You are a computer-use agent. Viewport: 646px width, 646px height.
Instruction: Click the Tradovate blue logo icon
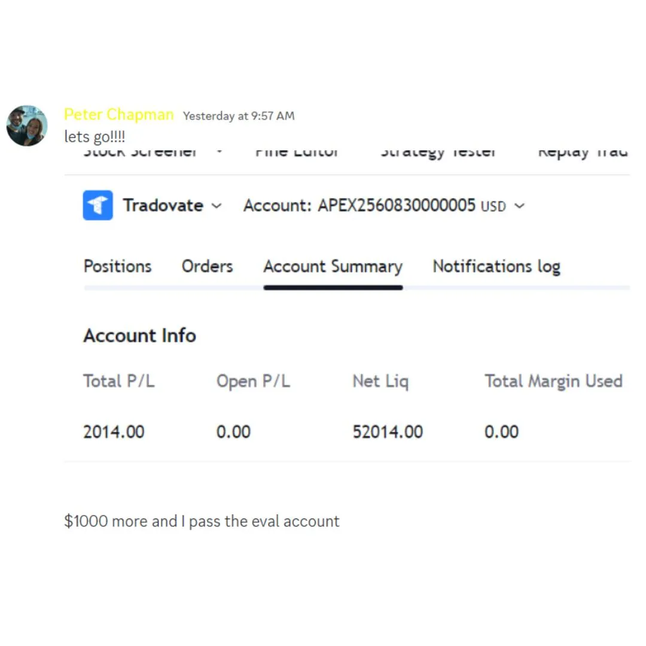pyautogui.click(x=97, y=205)
